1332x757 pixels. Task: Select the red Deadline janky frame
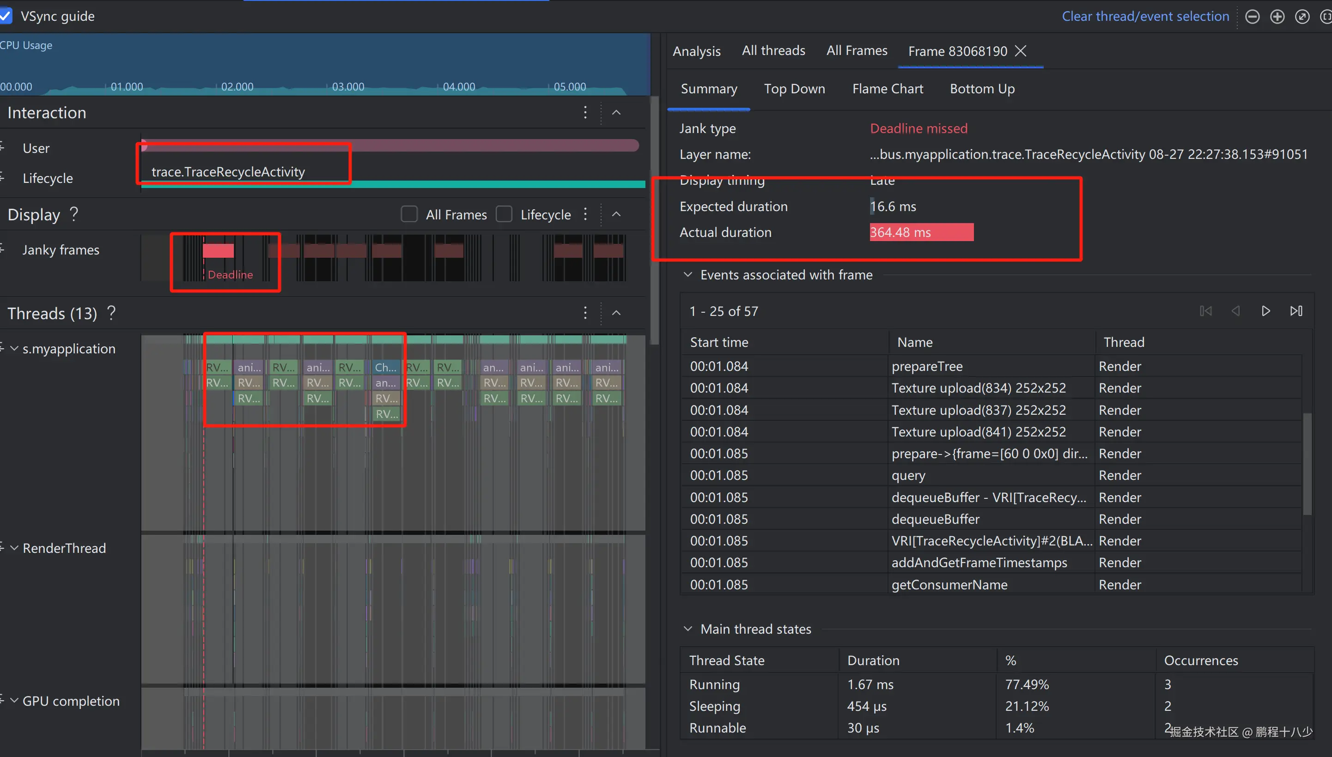[x=218, y=251]
